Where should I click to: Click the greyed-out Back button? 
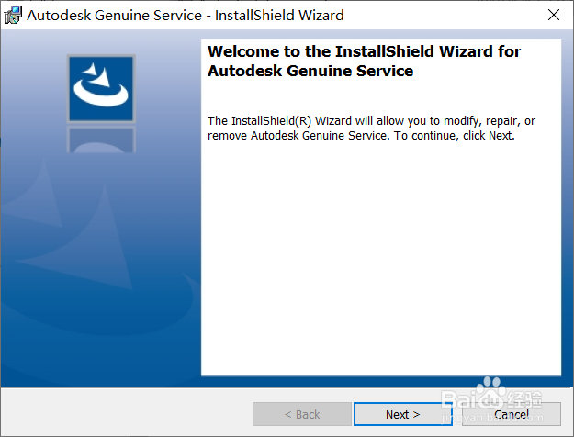point(301,414)
